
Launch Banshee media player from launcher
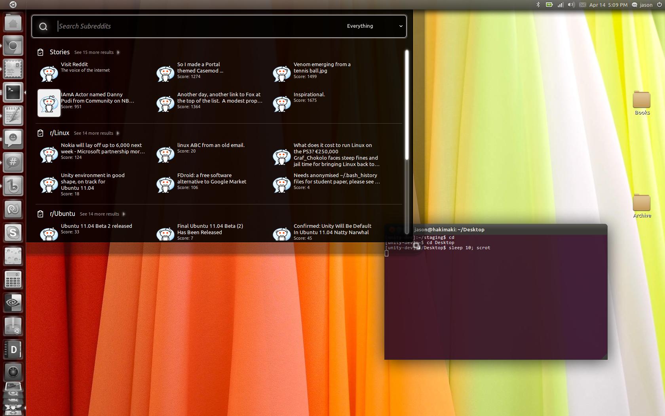point(13,186)
